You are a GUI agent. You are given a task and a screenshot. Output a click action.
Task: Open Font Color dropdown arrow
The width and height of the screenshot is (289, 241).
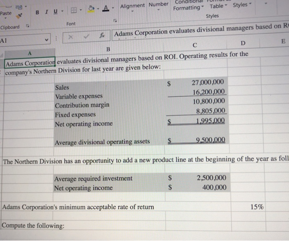point(113,8)
